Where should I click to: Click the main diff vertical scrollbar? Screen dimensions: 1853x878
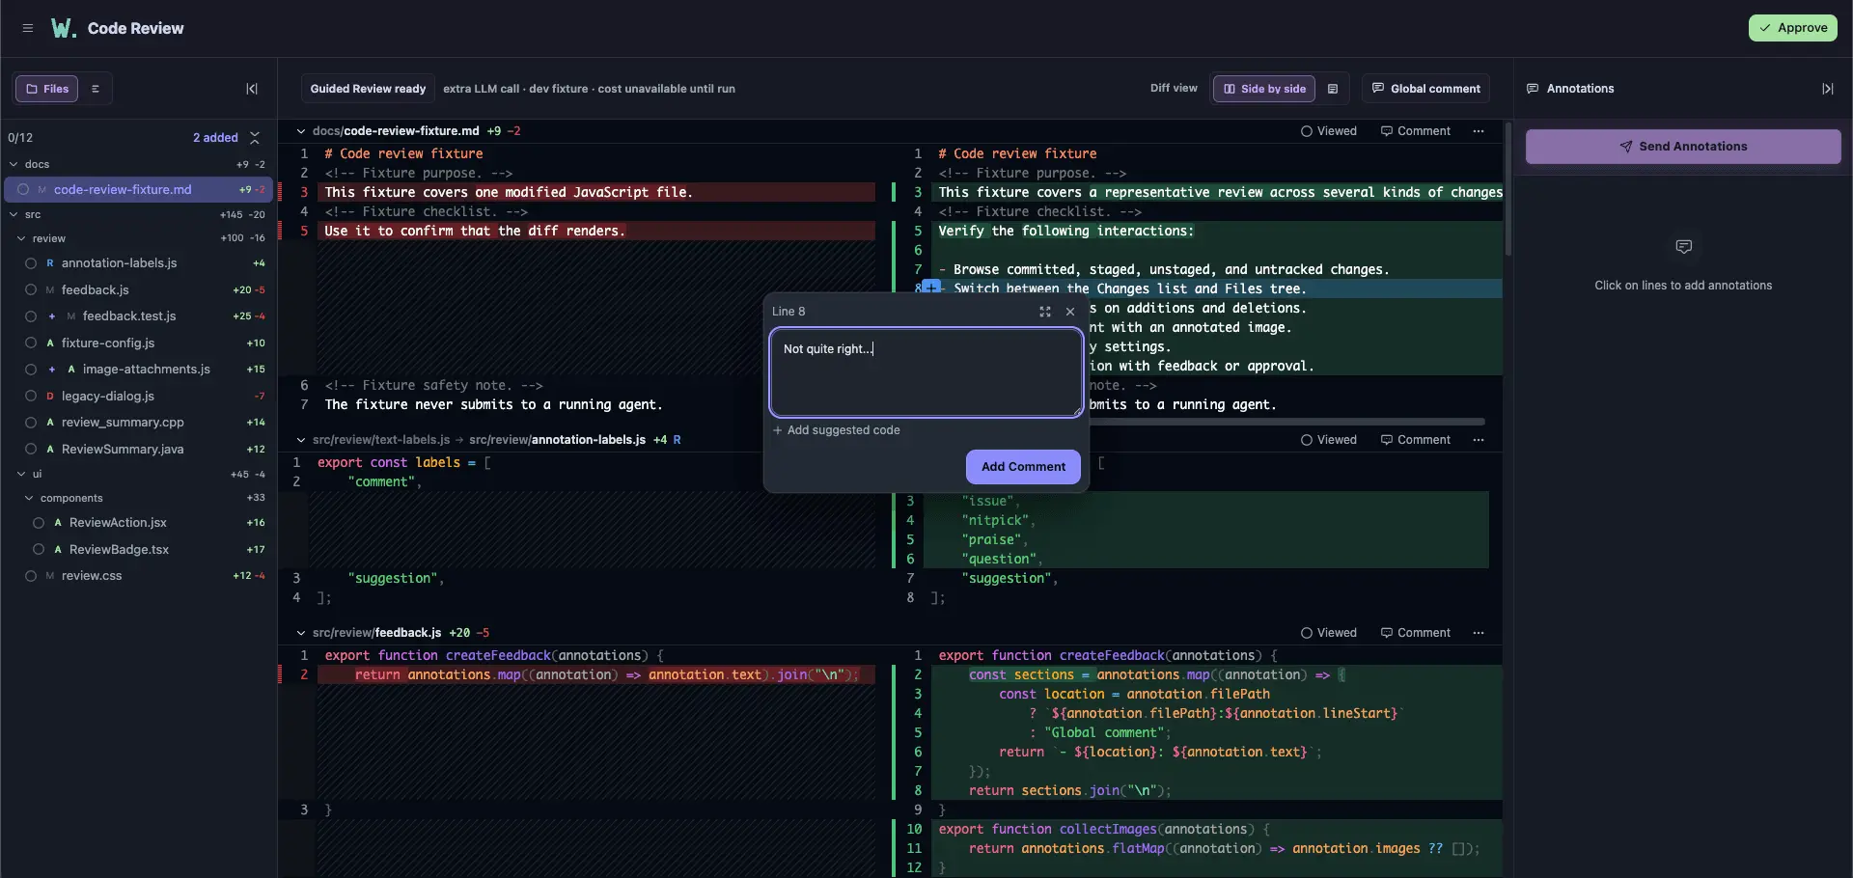pos(1508,188)
